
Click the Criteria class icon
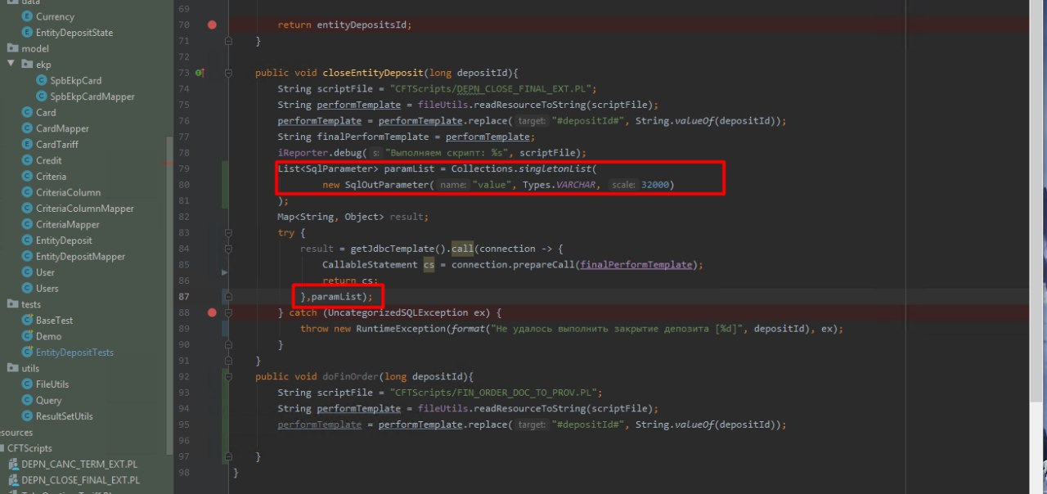(x=27, y=177)
